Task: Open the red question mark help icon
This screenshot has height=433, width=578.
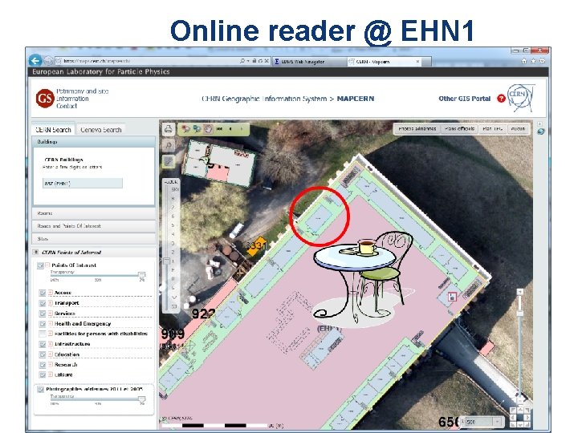Action: [x=501, y=99]
